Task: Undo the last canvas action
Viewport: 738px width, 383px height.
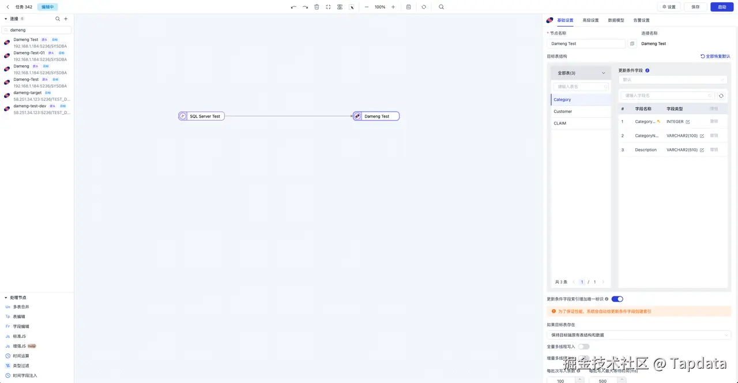Action: tap(293, 7)
